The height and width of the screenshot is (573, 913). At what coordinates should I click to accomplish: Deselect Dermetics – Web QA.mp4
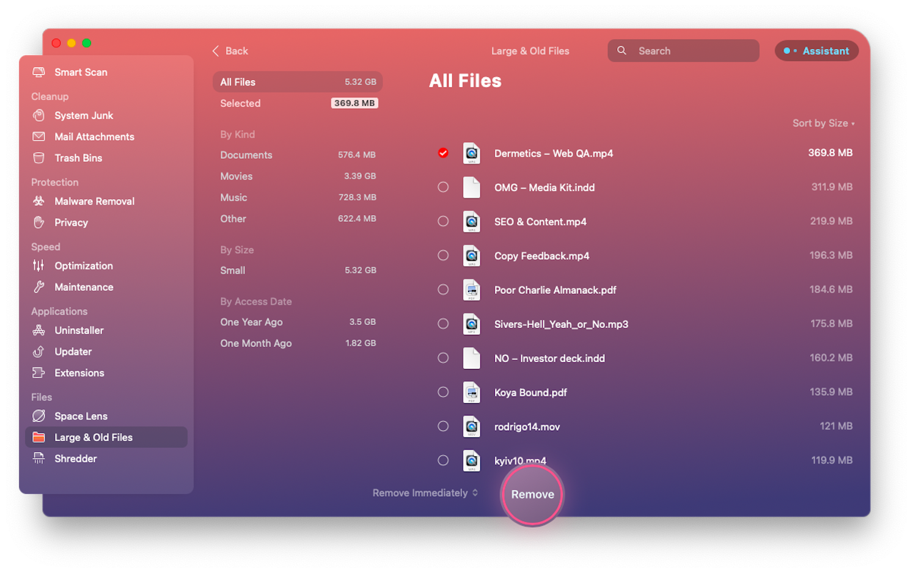click(x=443, y=153)
